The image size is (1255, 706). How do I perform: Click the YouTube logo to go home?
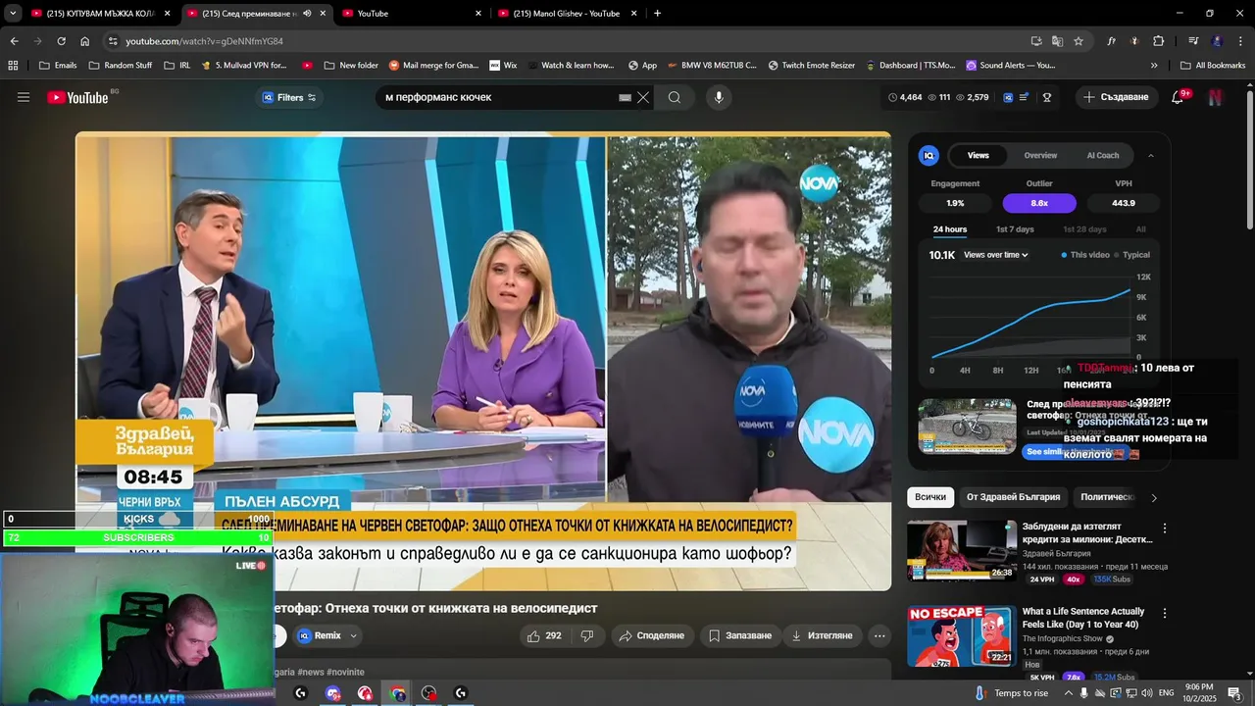point(77,97)
